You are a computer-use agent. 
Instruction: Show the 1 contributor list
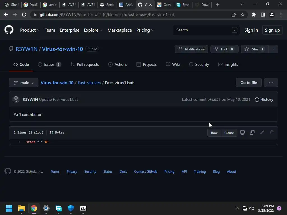28,114
